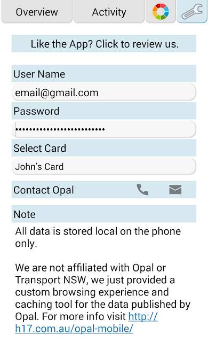Image resolution: width=208 pixels, height=342 pixels.
Task: Tap the 'custom browsing experience' text line
Action: pos(92,292)
